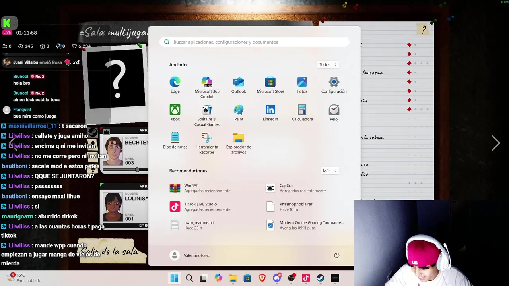This screenshot has height=286, width=509.
Task: Open Microsoft Store pinned app
Action: pos(270,85)
